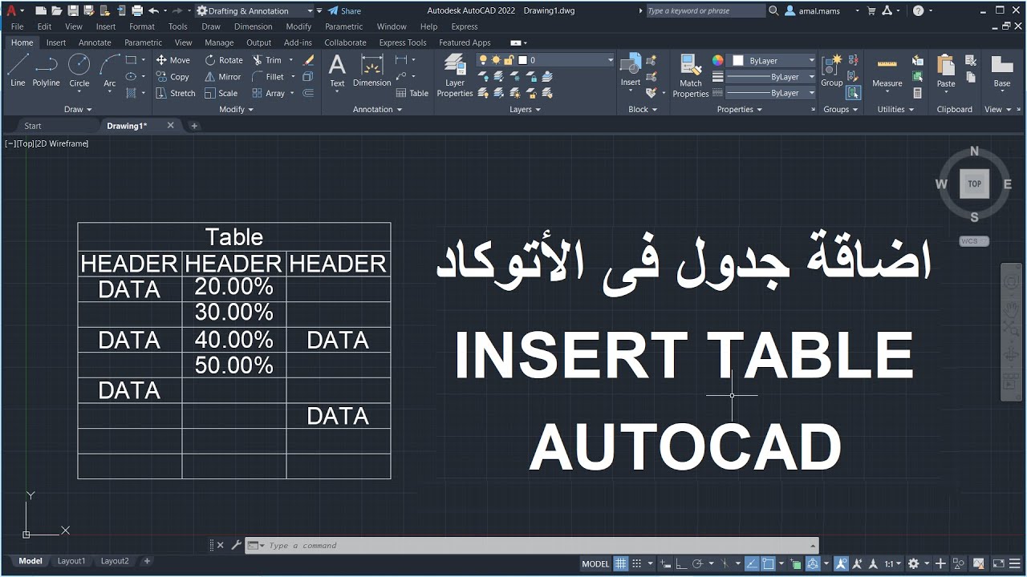Open the Format menu
The height and width of the screenshot is (577, 1027).
click(142, 26)
